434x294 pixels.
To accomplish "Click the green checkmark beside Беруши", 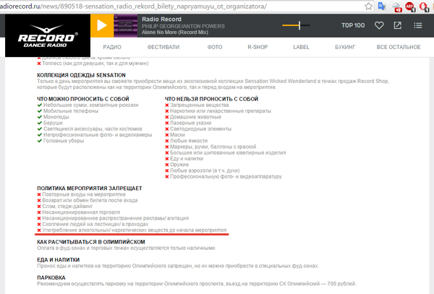I will tap(40, 123).
